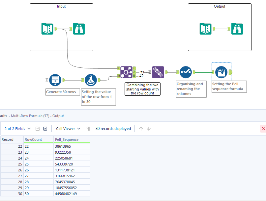Click the Join tool R output anchor

134,76
